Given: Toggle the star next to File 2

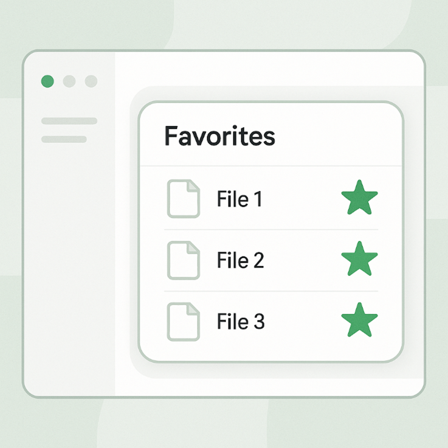Looking at the screenshot, I should (359, 260).
